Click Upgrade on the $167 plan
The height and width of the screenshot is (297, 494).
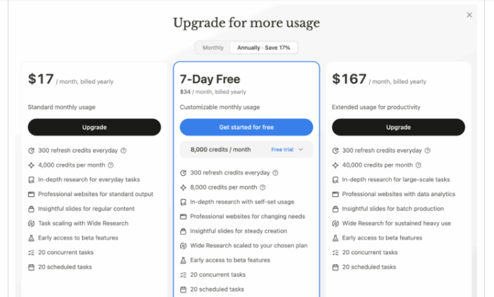(398, 127)
